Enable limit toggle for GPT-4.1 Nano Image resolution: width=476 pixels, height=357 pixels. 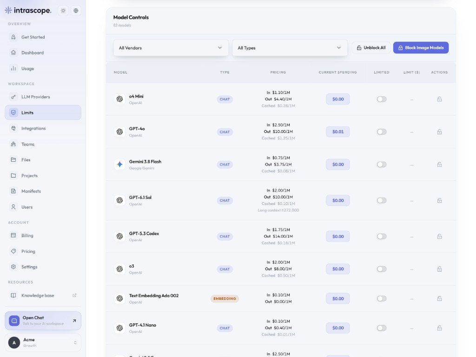click(x=382, y=328)
